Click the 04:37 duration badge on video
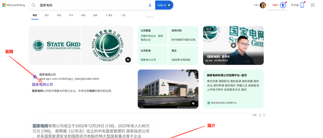This screenshot has width=323, height=138. pos(209,29)
